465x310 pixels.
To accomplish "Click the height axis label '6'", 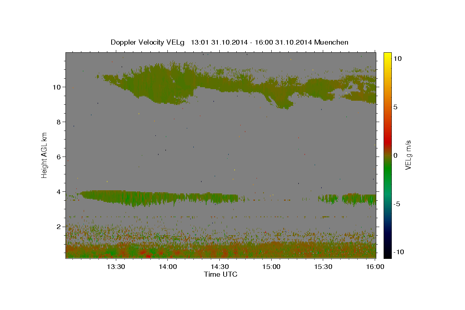I will coord(58,157).
